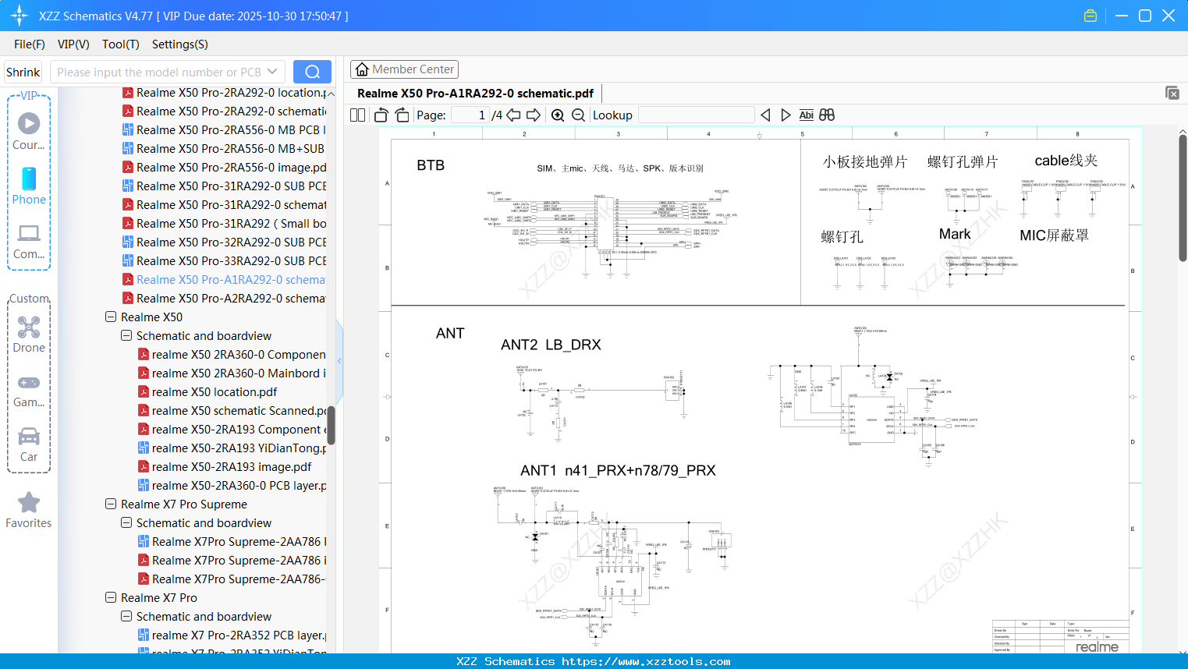The height and width of the screenshot is (669, 1188).
Task: Open the Favorites star
Action: tap(29, 510)
